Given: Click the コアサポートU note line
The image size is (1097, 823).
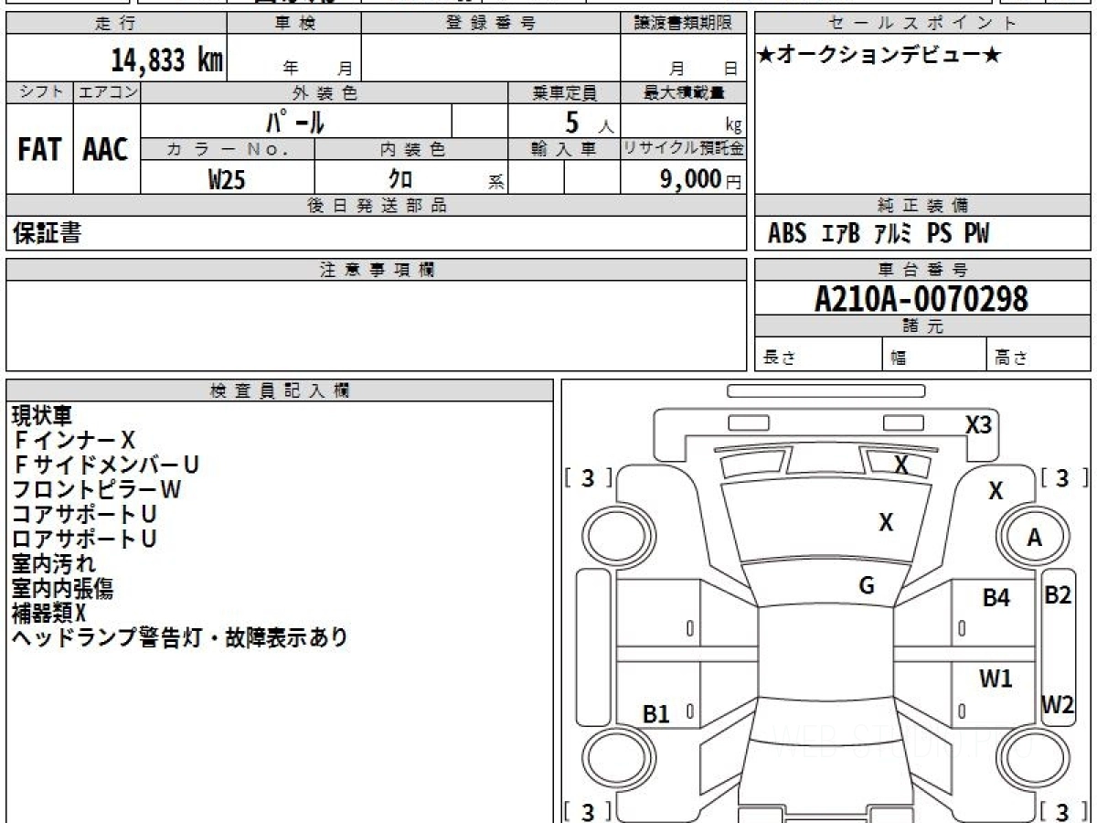Looking at the screenshot, I should pyautogui.click(x=84, y=515).
